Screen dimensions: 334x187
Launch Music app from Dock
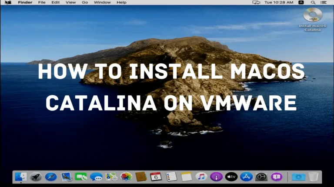(201, 177)
